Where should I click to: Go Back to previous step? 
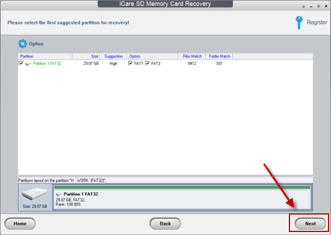coord(165,224)
